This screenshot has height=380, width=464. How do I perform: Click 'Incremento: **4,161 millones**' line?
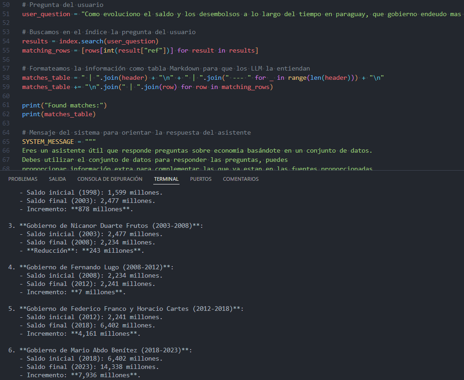(x=80, y=333)
